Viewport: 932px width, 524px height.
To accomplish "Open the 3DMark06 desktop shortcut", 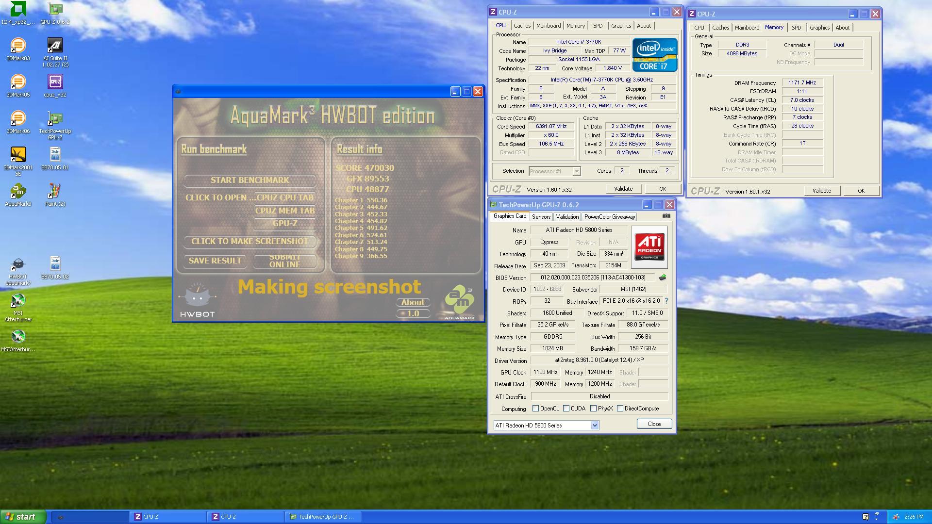I will [18, 122].
